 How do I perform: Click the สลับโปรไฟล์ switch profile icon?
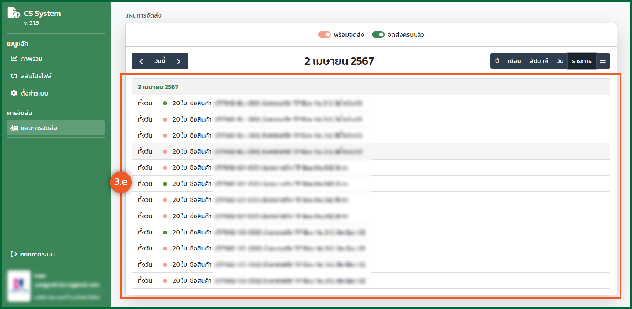pyautogui.click(x=14, y=76)
